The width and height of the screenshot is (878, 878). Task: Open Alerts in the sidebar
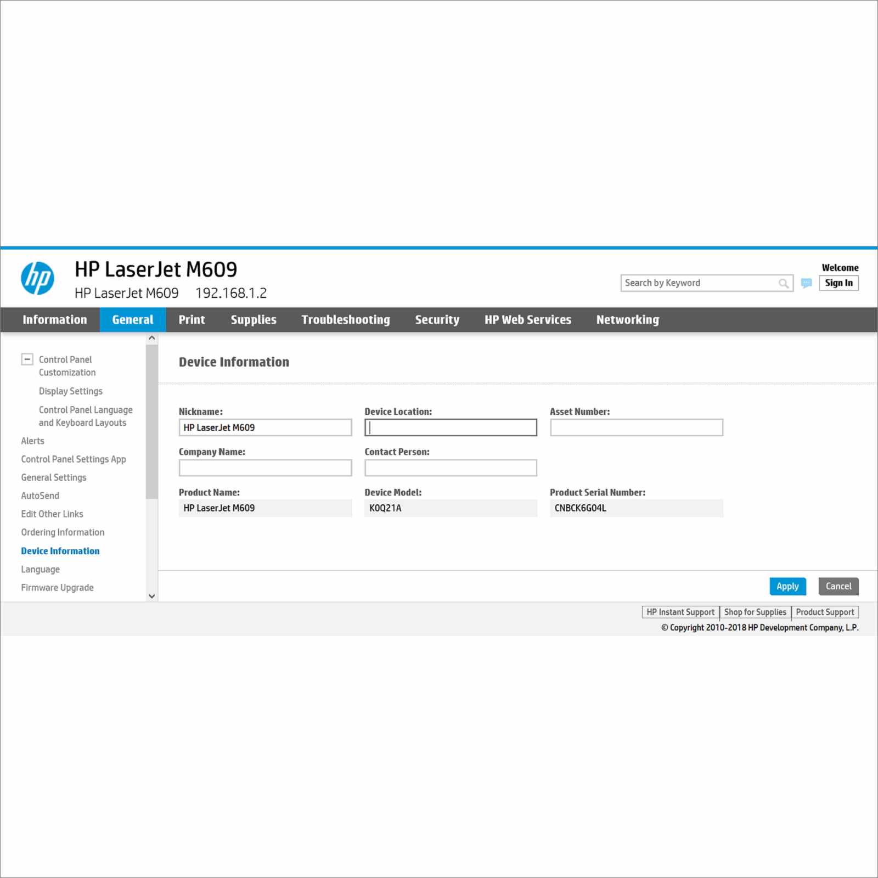coord(32,441)
